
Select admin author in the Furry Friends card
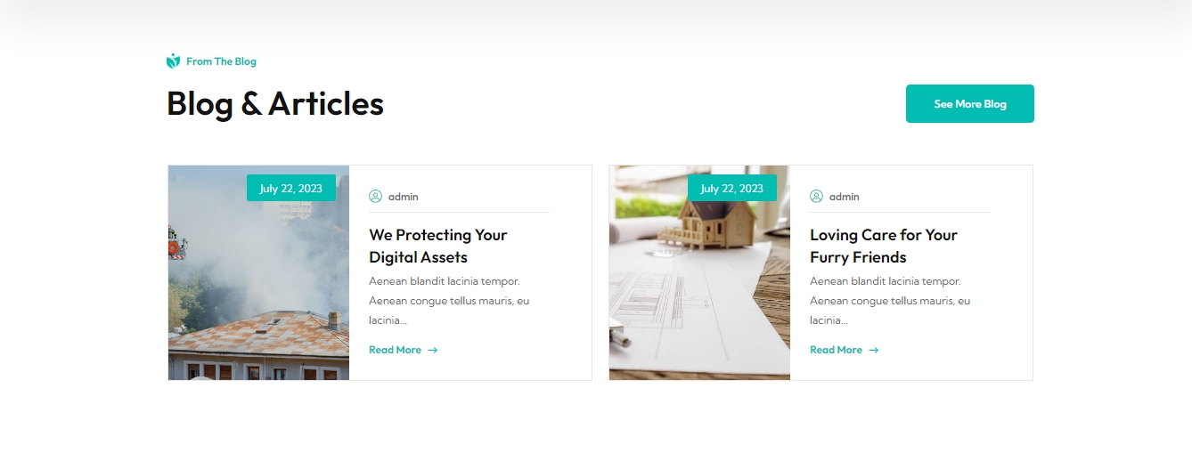(x=844, y=197)
